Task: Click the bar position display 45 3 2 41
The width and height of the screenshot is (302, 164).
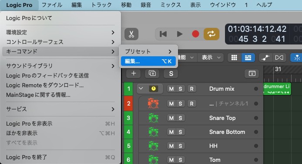Action: [x=257, y=39]
